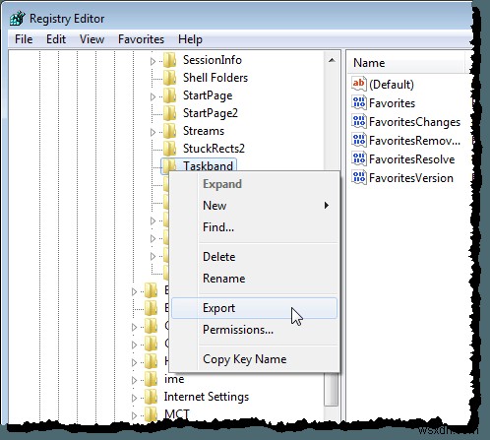This screenshot has width=490, height=440.
Task: Open the Edit menu
Action: tap(56, 39)
